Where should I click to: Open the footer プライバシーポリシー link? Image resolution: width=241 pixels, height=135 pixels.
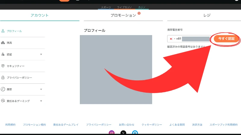pos(99,124)
